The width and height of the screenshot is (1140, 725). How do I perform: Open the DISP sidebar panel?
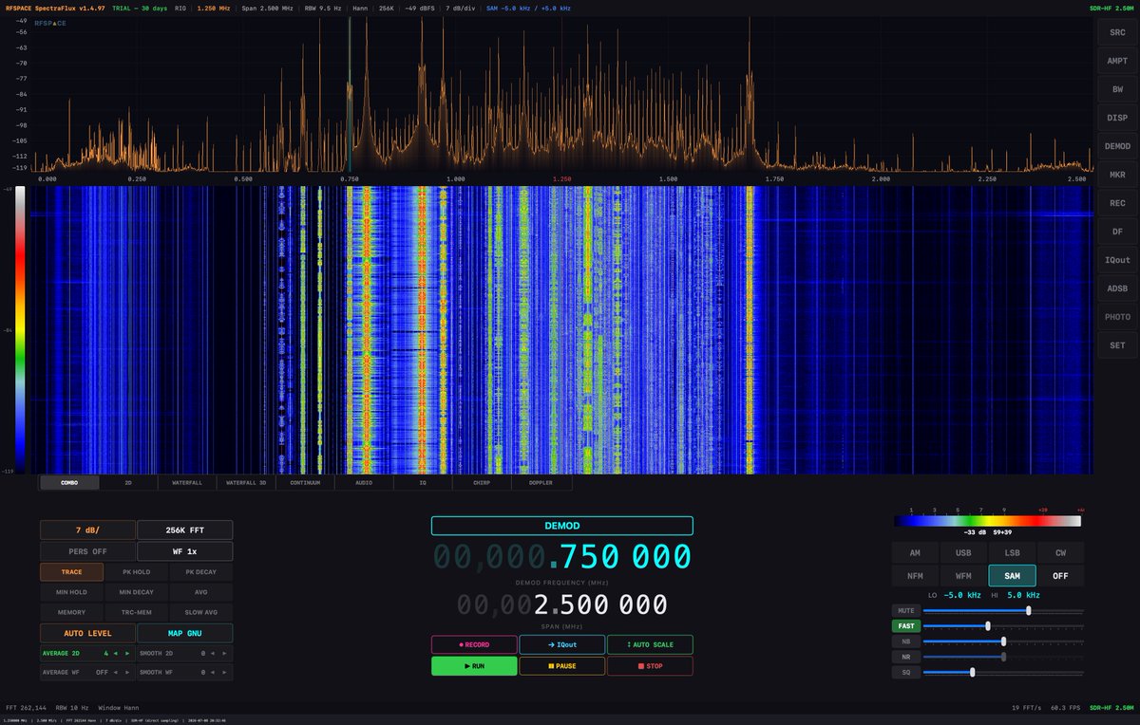click(x=1117, y=118)
